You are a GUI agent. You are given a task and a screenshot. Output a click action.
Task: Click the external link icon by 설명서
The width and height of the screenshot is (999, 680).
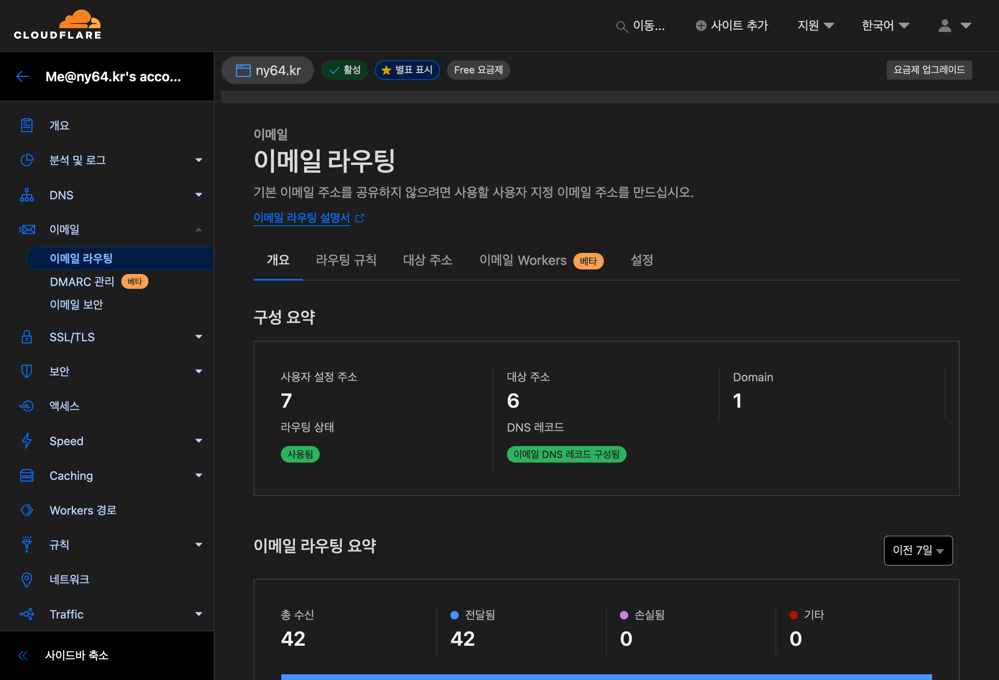click(x=360, y=219)
